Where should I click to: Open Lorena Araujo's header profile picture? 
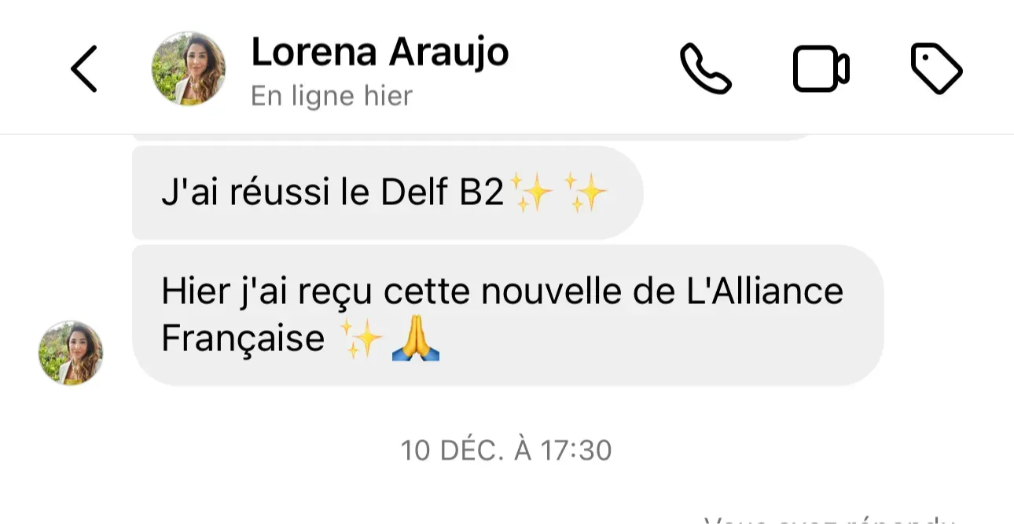(x=189, y=69)
